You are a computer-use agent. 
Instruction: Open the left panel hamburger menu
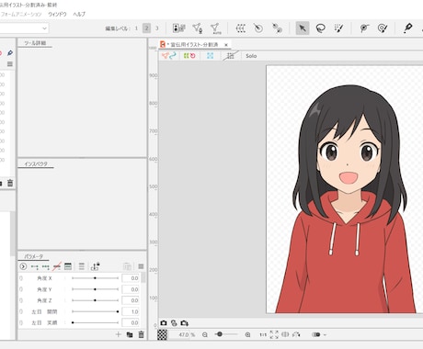click(10, 64)
